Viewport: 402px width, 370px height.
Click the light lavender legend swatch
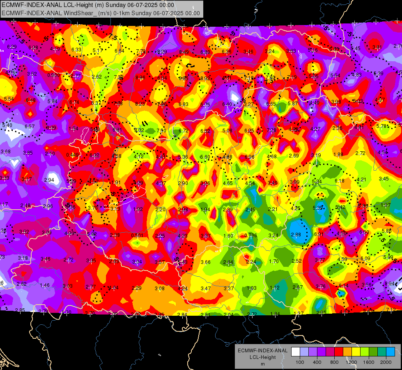pyautogui.click(x=304, y=352)
